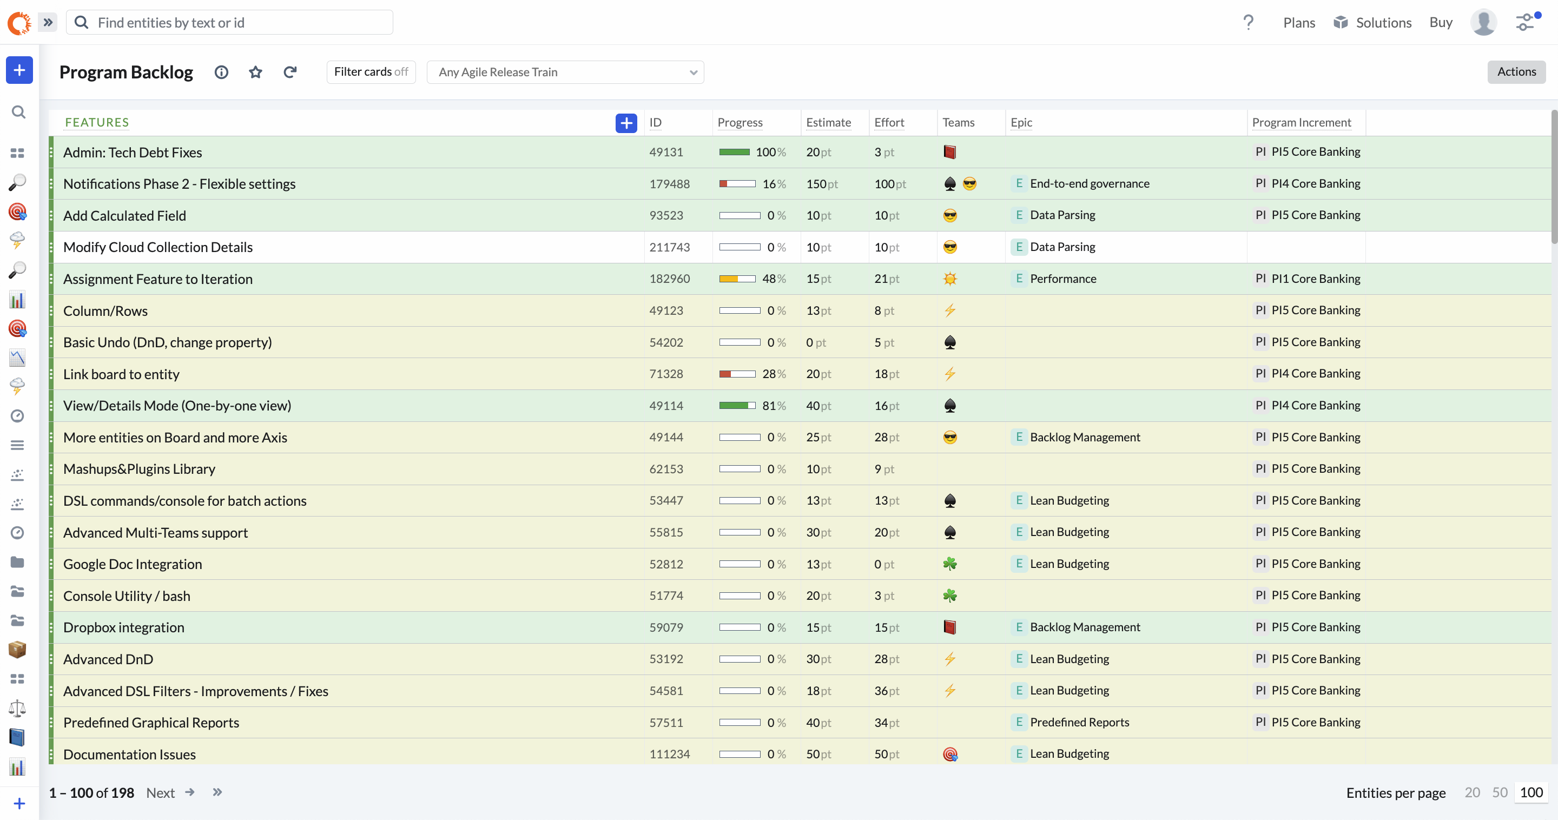Screen dimensions: 1558x820
Task: Open the Predefined Reports epic
Action: pyautogui.click(x=1079, y=722)
